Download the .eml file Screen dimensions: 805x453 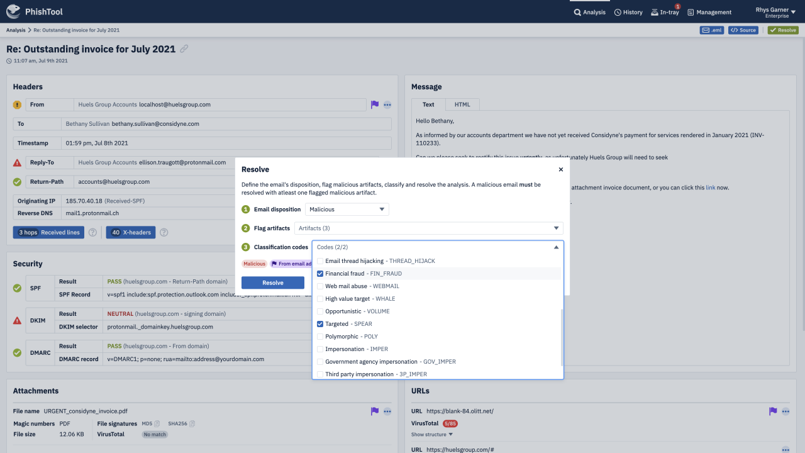(x=713, y=30)
